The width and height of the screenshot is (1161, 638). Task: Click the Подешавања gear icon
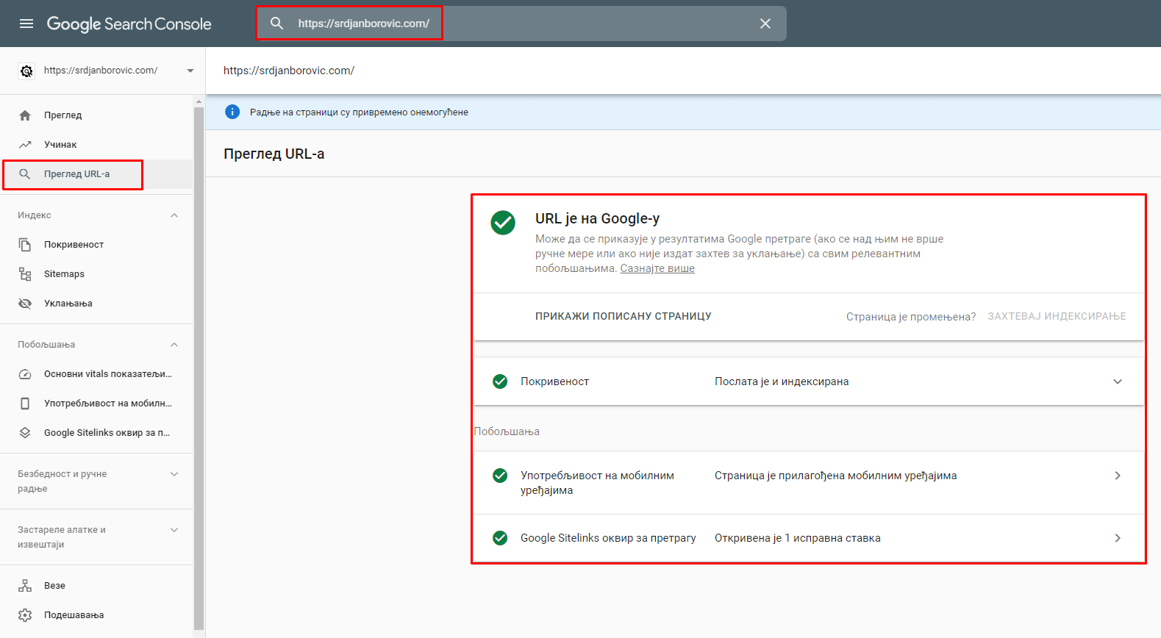point(25,615)
